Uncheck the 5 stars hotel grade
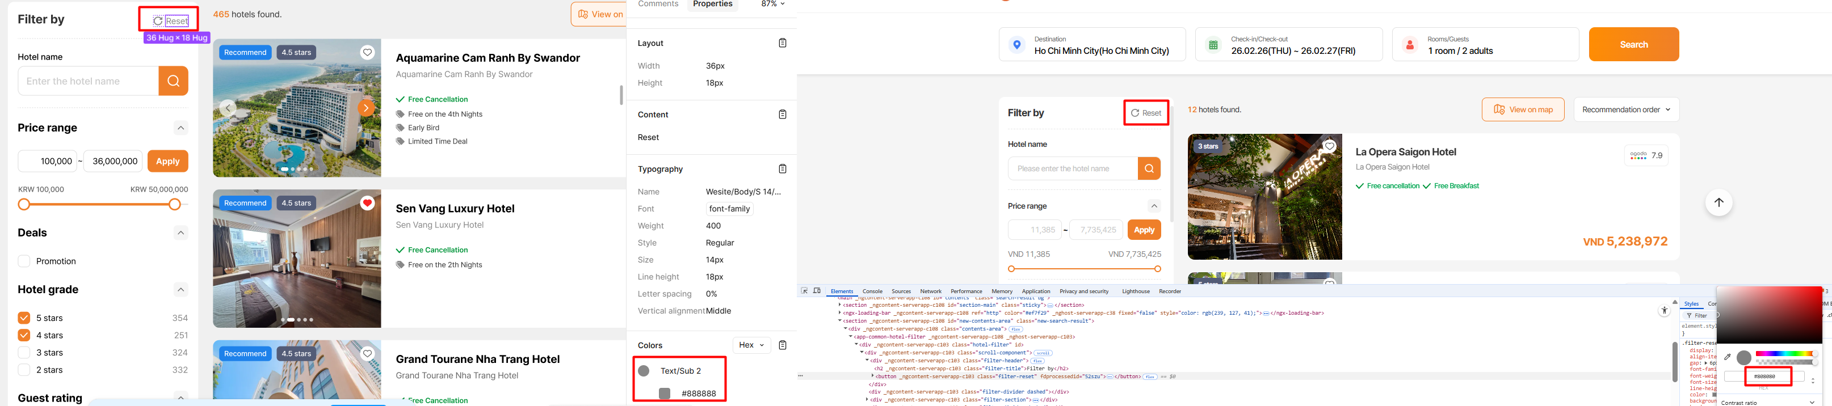This screenshot has width=1832, height=406. [24, 318]
